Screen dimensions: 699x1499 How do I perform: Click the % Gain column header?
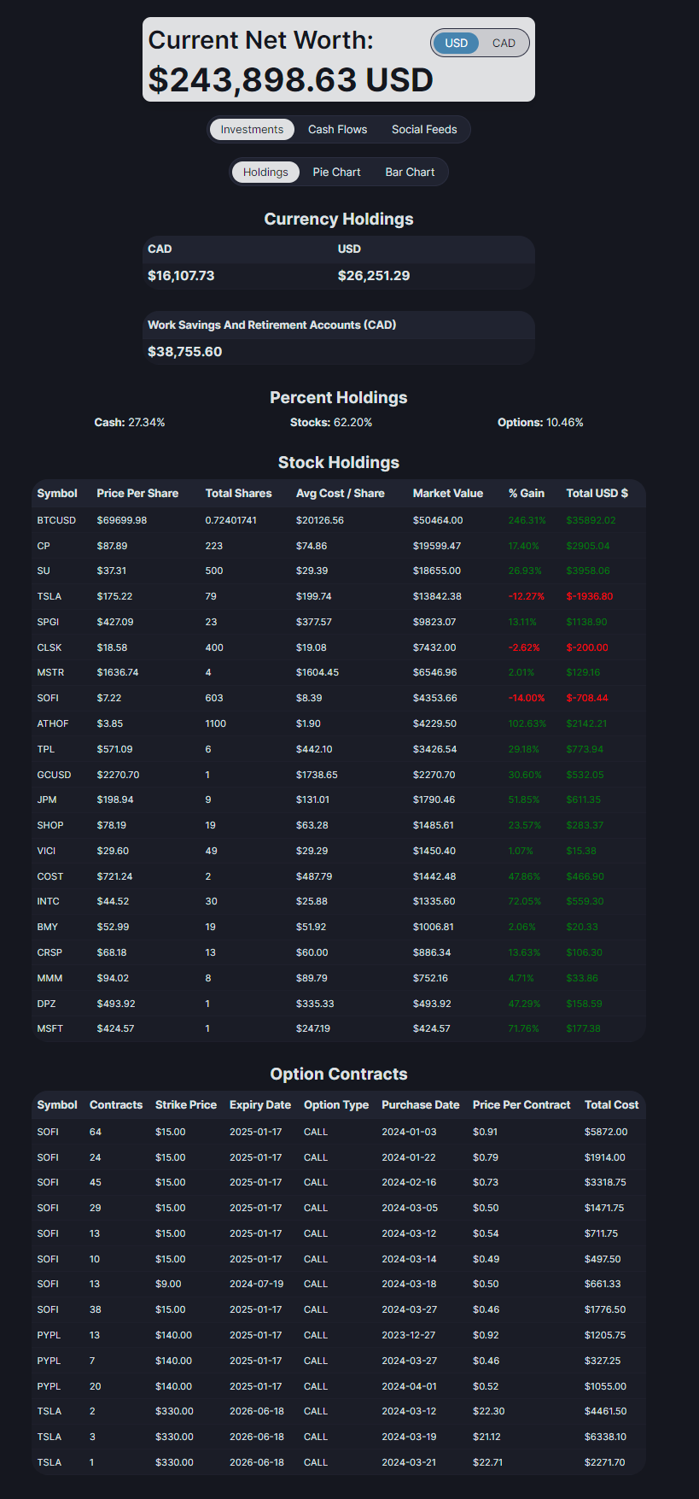[526, 493]
